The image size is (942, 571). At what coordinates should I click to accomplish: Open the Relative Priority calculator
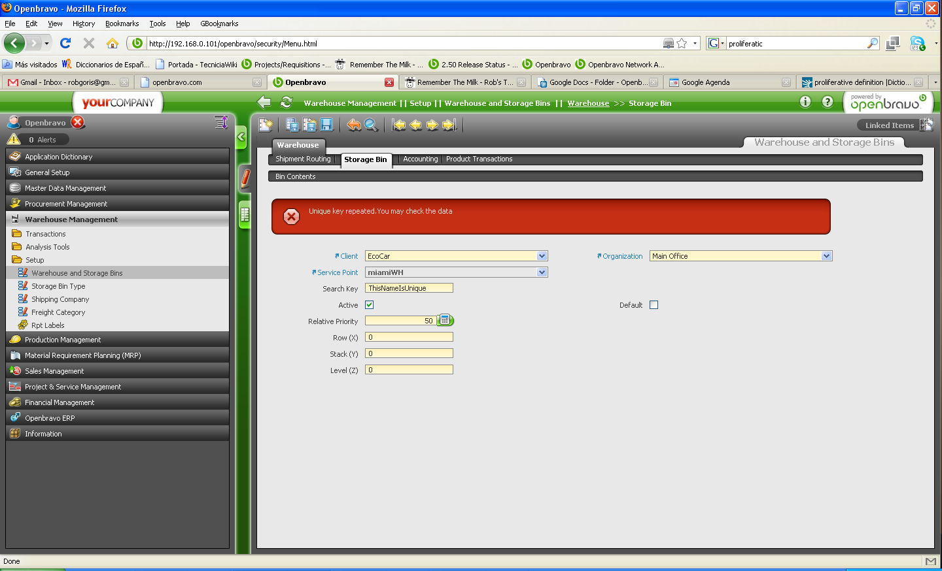pyautogui.click(x=445, y=320)
